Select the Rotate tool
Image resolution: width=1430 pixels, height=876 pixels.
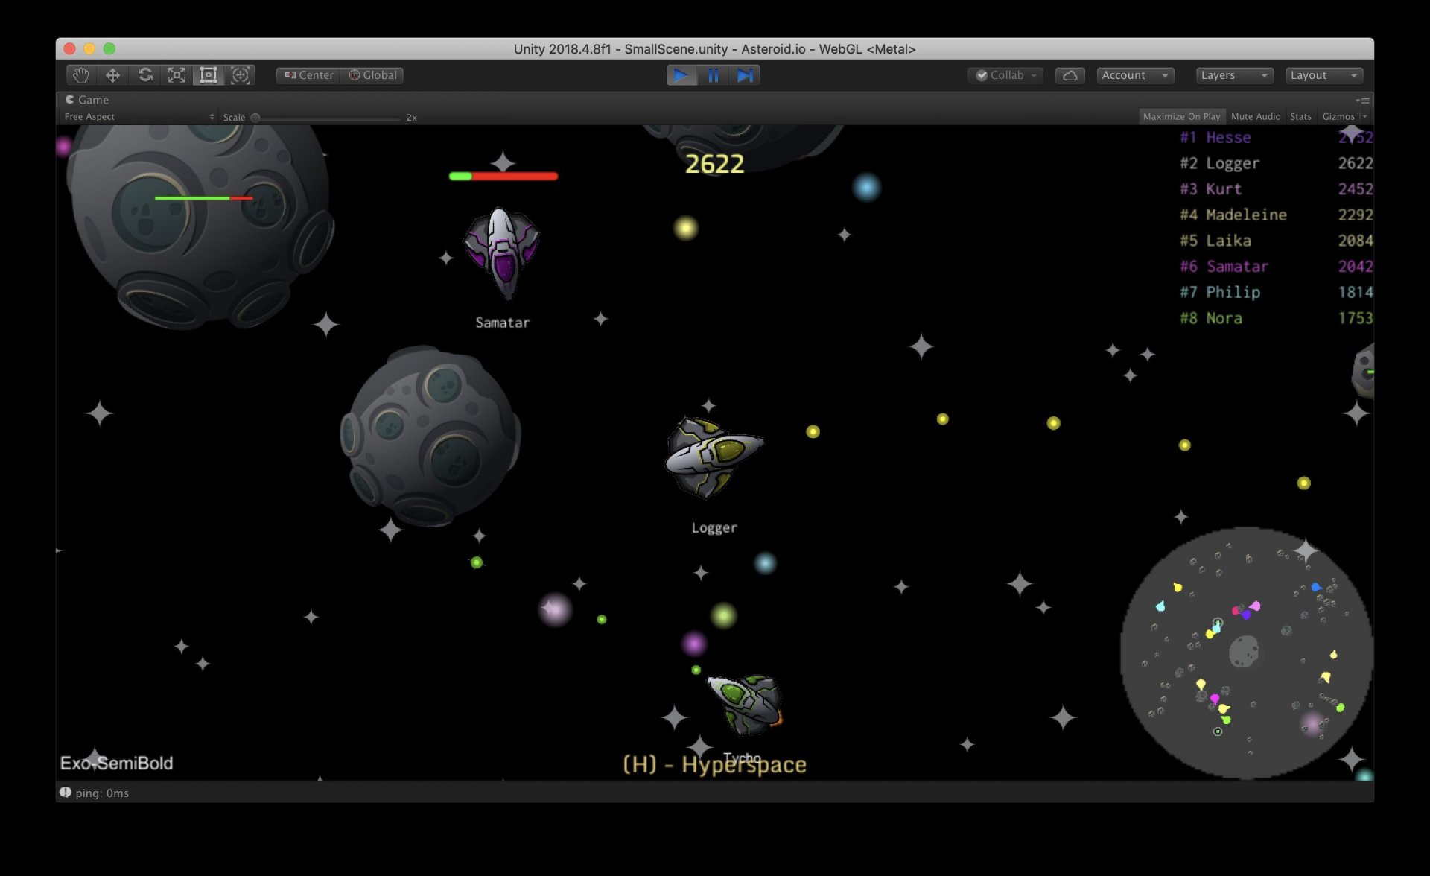(x=145, y=75)
